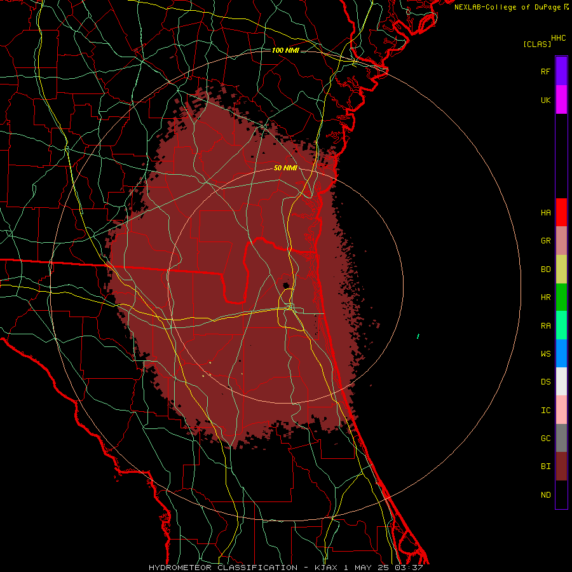Click the black radar site hole in echo
572x572 pixels.
(x=287, y=285)
